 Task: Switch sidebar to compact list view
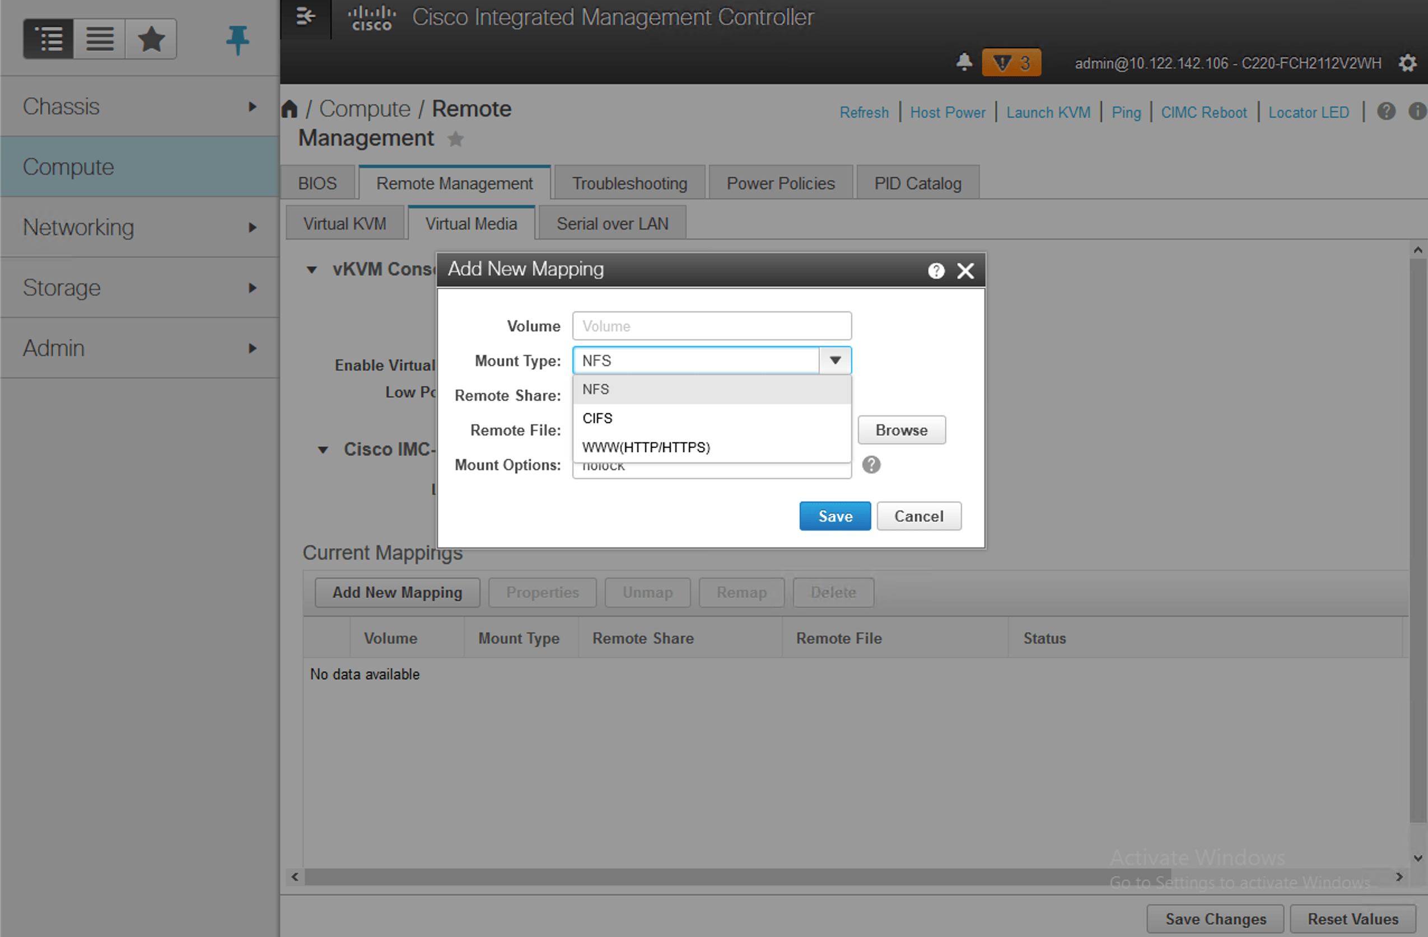[x=99, y=39]
